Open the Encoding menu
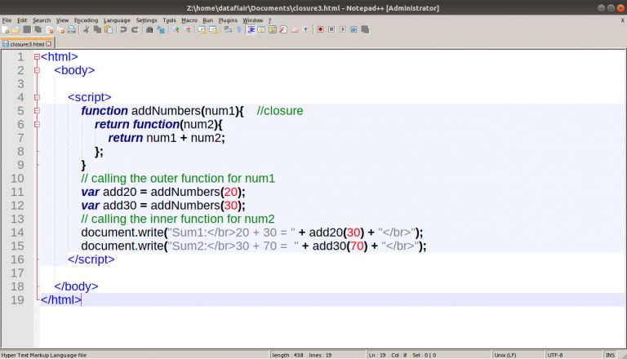The height and width of the screenshot is (359, 627). pyautogui.click(x=86, y=20)
